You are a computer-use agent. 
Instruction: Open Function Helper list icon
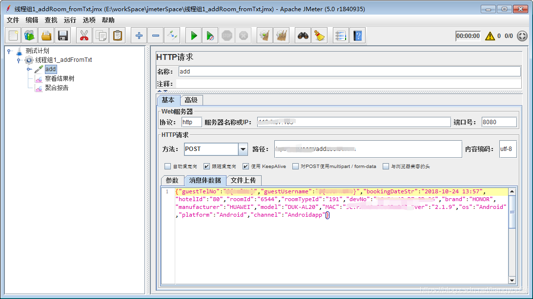[x=341, y=36]
